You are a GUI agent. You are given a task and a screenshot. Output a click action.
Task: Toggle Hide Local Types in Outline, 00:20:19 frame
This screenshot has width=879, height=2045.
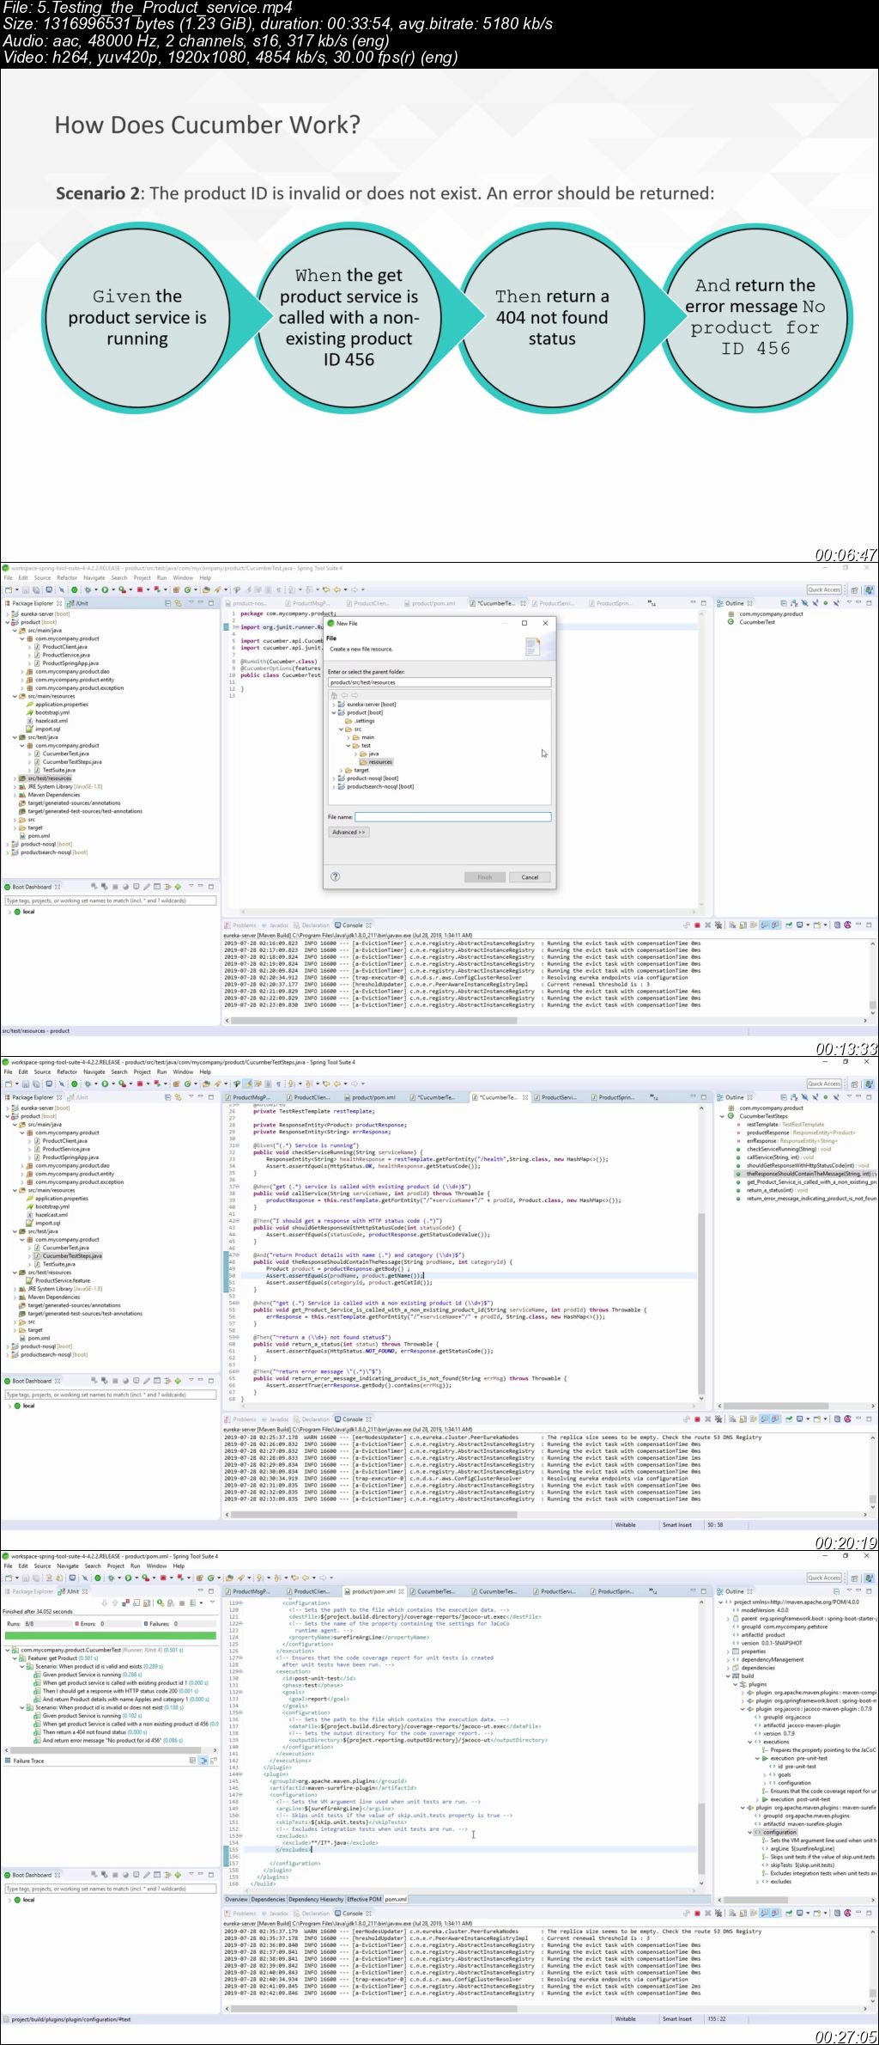coord(835,1097)
